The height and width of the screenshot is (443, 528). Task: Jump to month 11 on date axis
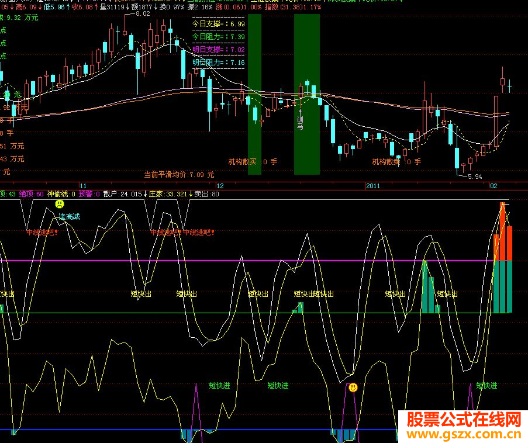point(83,186)
